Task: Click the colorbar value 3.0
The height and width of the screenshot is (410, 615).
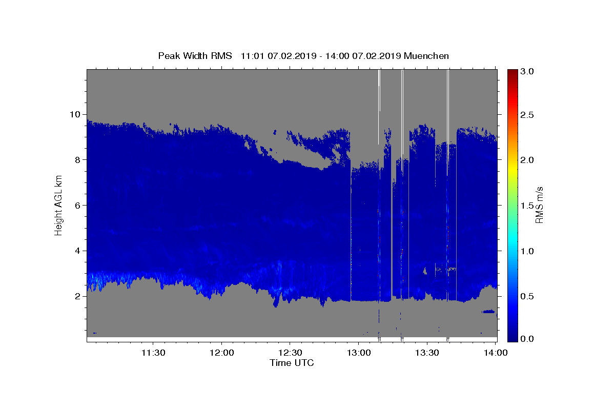Action: [528, 72]
